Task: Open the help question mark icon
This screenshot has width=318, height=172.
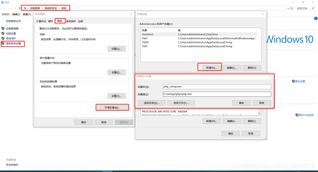Action: (316, 18)
